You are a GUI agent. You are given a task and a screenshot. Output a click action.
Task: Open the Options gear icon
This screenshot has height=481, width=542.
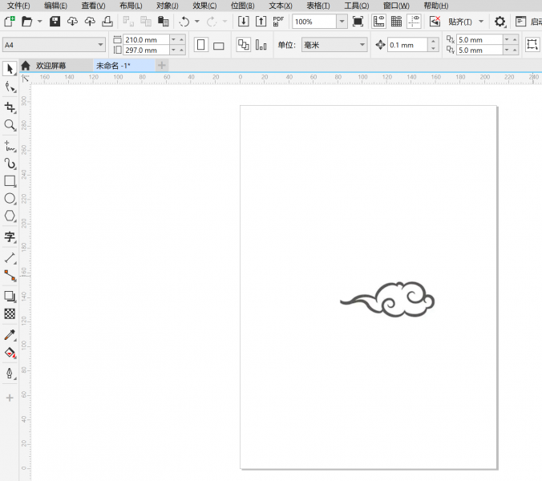[500, 22]
